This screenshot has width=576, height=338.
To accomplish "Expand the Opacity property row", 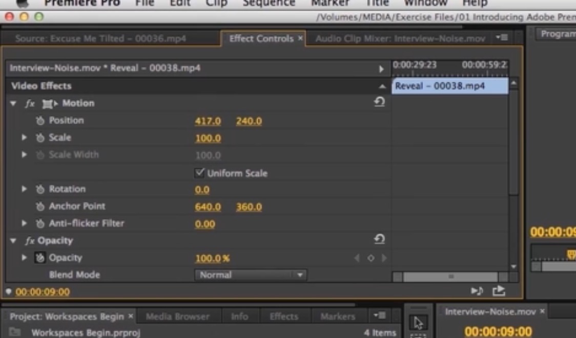I will coord(24,258).
